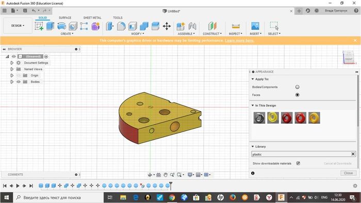The height and width of the screenshot is (203, 361).
Task: Open the DESIGN workspace dropdown
Action: pos(18,26)
